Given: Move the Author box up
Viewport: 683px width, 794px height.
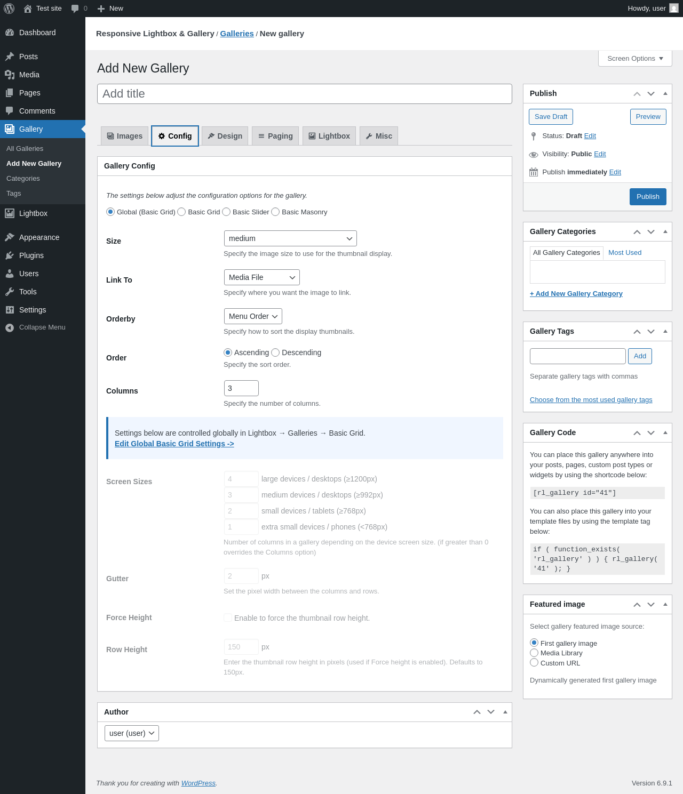Looking at the screenshot, I should 477,712.
